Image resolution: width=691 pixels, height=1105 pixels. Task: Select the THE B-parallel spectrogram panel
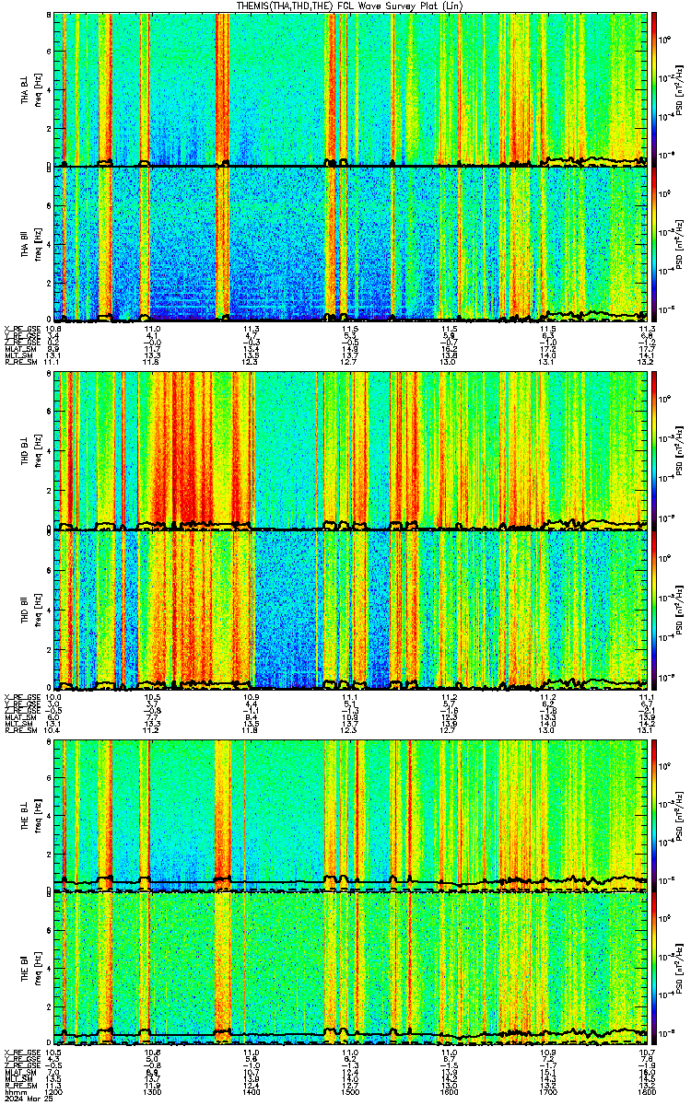point(351,970)
